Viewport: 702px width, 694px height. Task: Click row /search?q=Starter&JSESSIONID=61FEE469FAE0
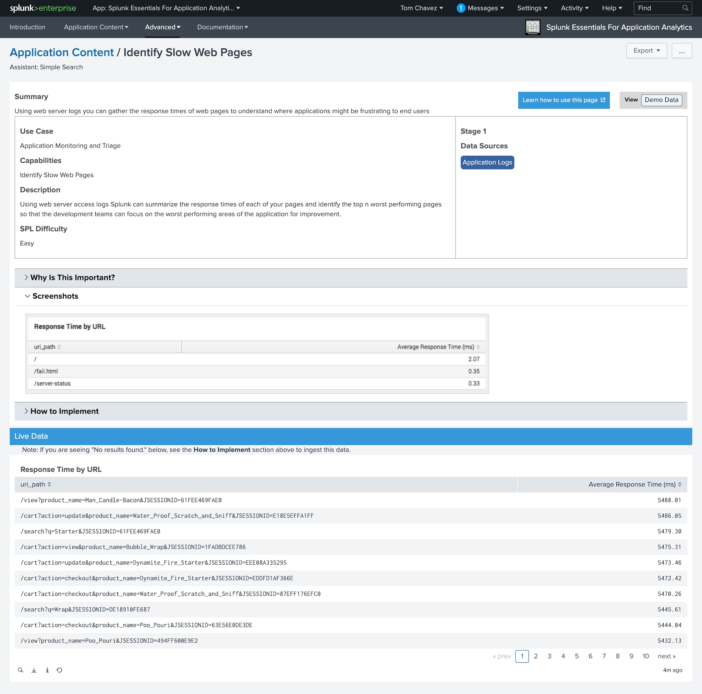click(351, 531)
